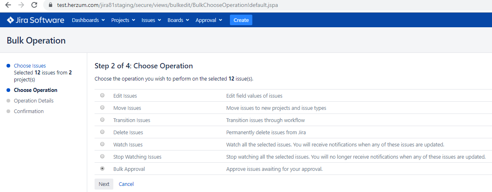492x192 pixels.
Task: Select the Delete Issues radio button
Action: tap(102, 132)
